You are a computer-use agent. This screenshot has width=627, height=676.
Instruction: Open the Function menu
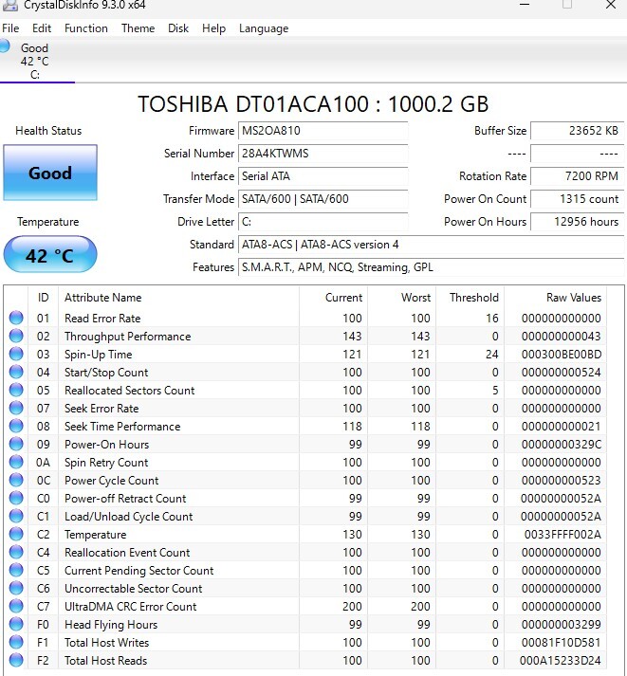coord(85,28)
